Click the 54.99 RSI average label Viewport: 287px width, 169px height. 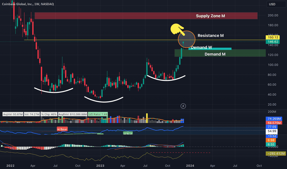pos(272,131)
